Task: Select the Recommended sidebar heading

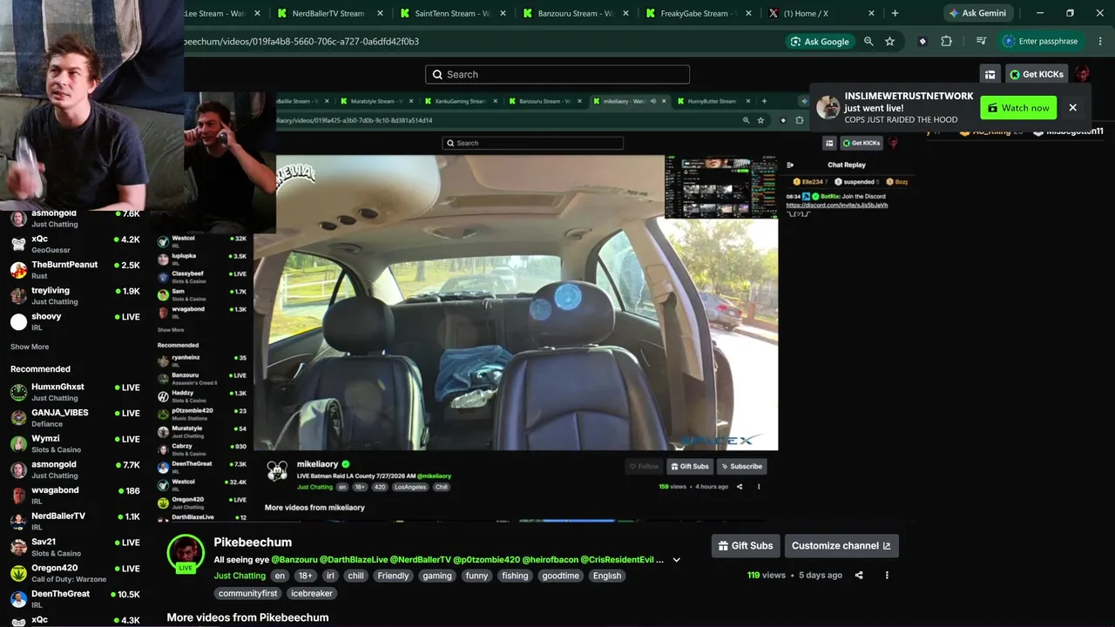Action: 40,369
